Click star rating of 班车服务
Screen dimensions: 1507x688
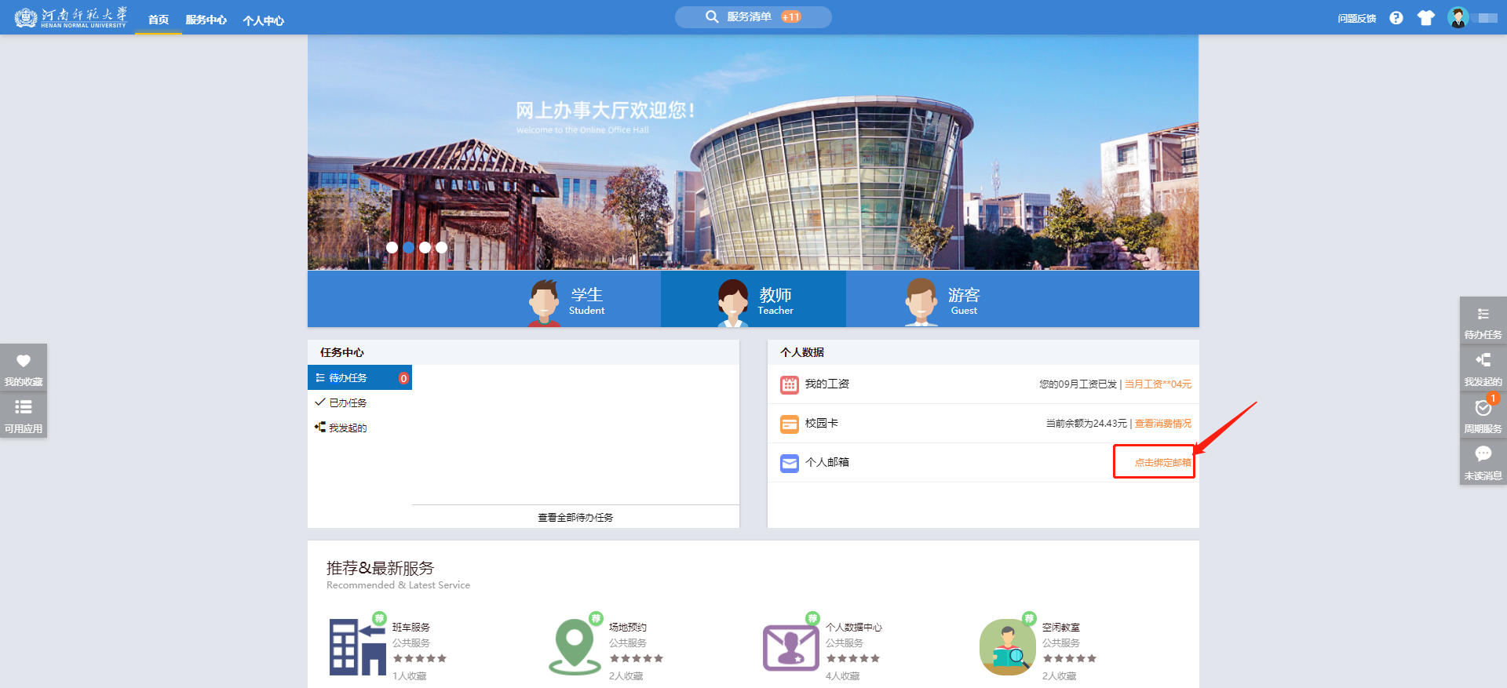(x=420, y=658)
